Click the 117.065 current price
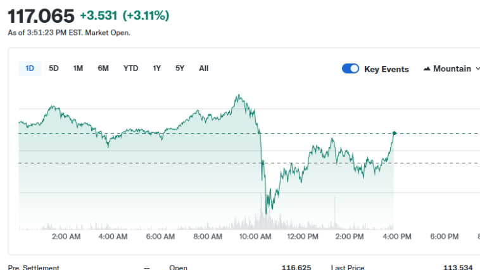 41,15
